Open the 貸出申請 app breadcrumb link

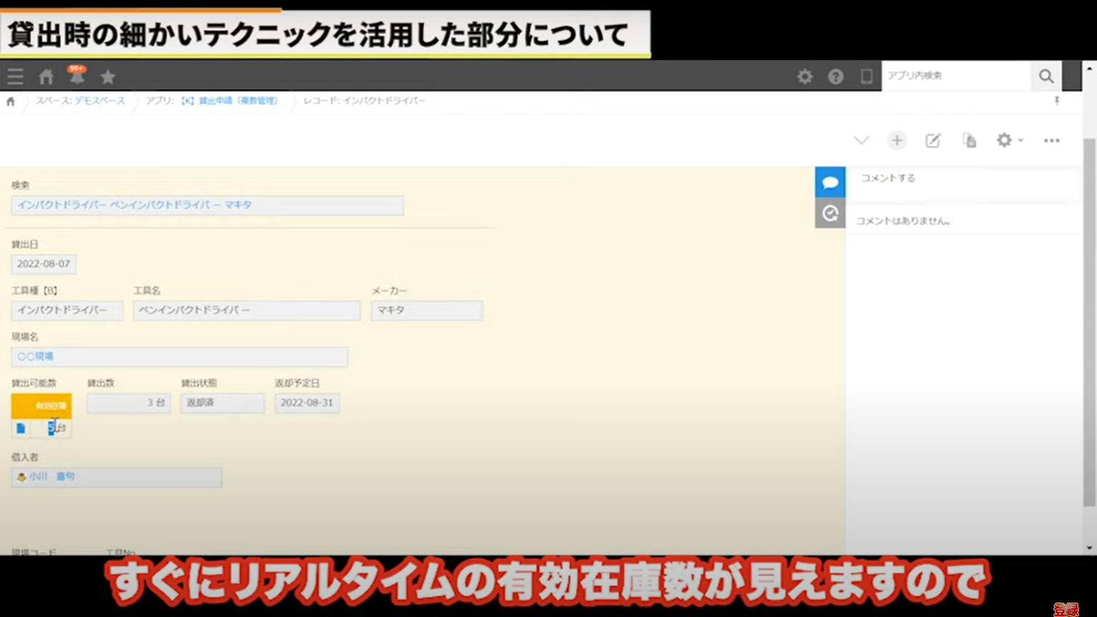pyautogui.click(x=229, y=101)
